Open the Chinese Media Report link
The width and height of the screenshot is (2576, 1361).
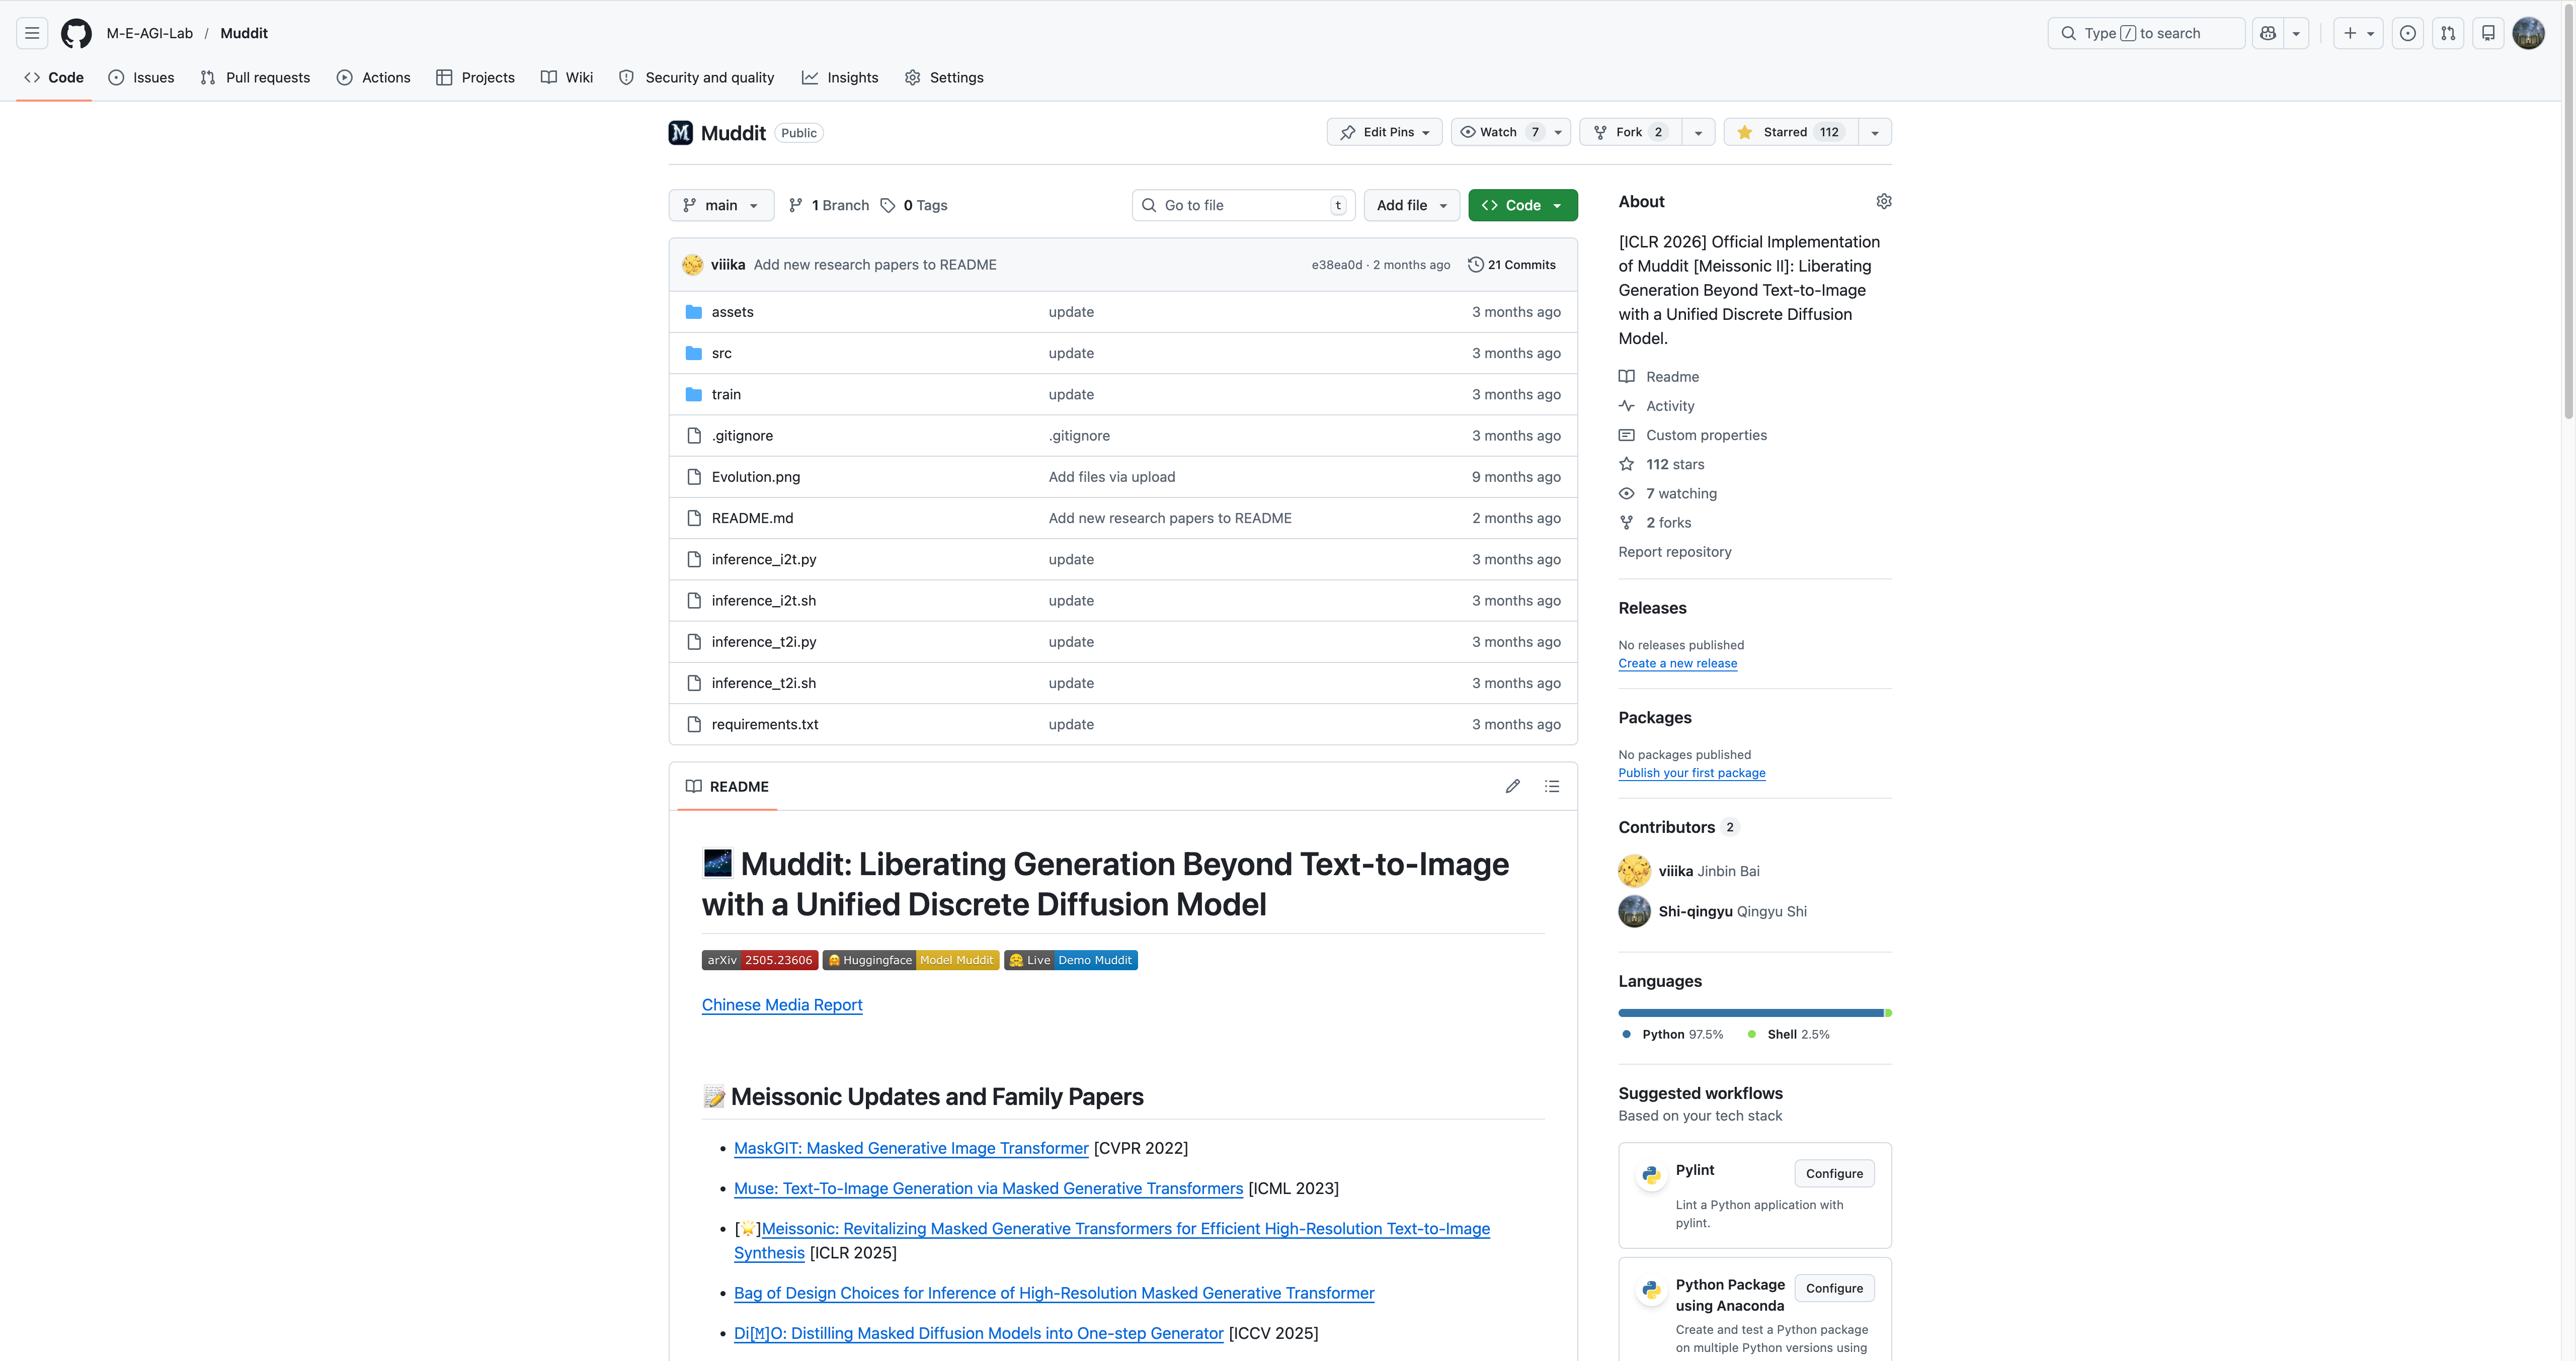point(781,1004)
